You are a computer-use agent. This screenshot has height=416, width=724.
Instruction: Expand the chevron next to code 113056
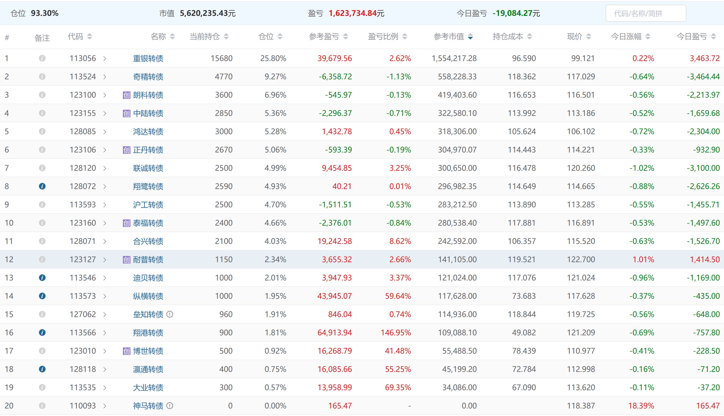tap(105, 59)
